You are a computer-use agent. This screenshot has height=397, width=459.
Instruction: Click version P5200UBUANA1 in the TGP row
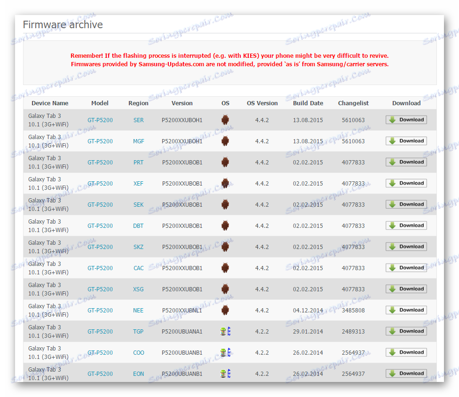182,332
